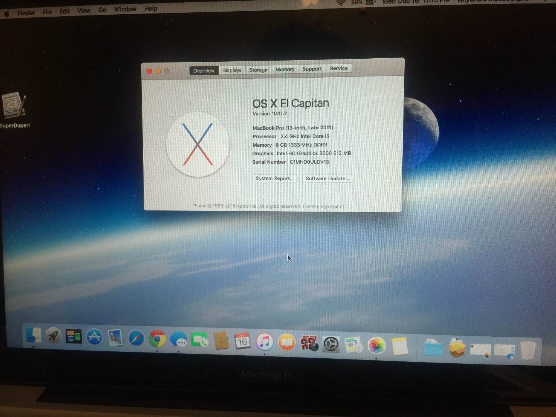Open the View menu
Image resolution: width=556 pixels, height=417 pixels.
(84, 10)
